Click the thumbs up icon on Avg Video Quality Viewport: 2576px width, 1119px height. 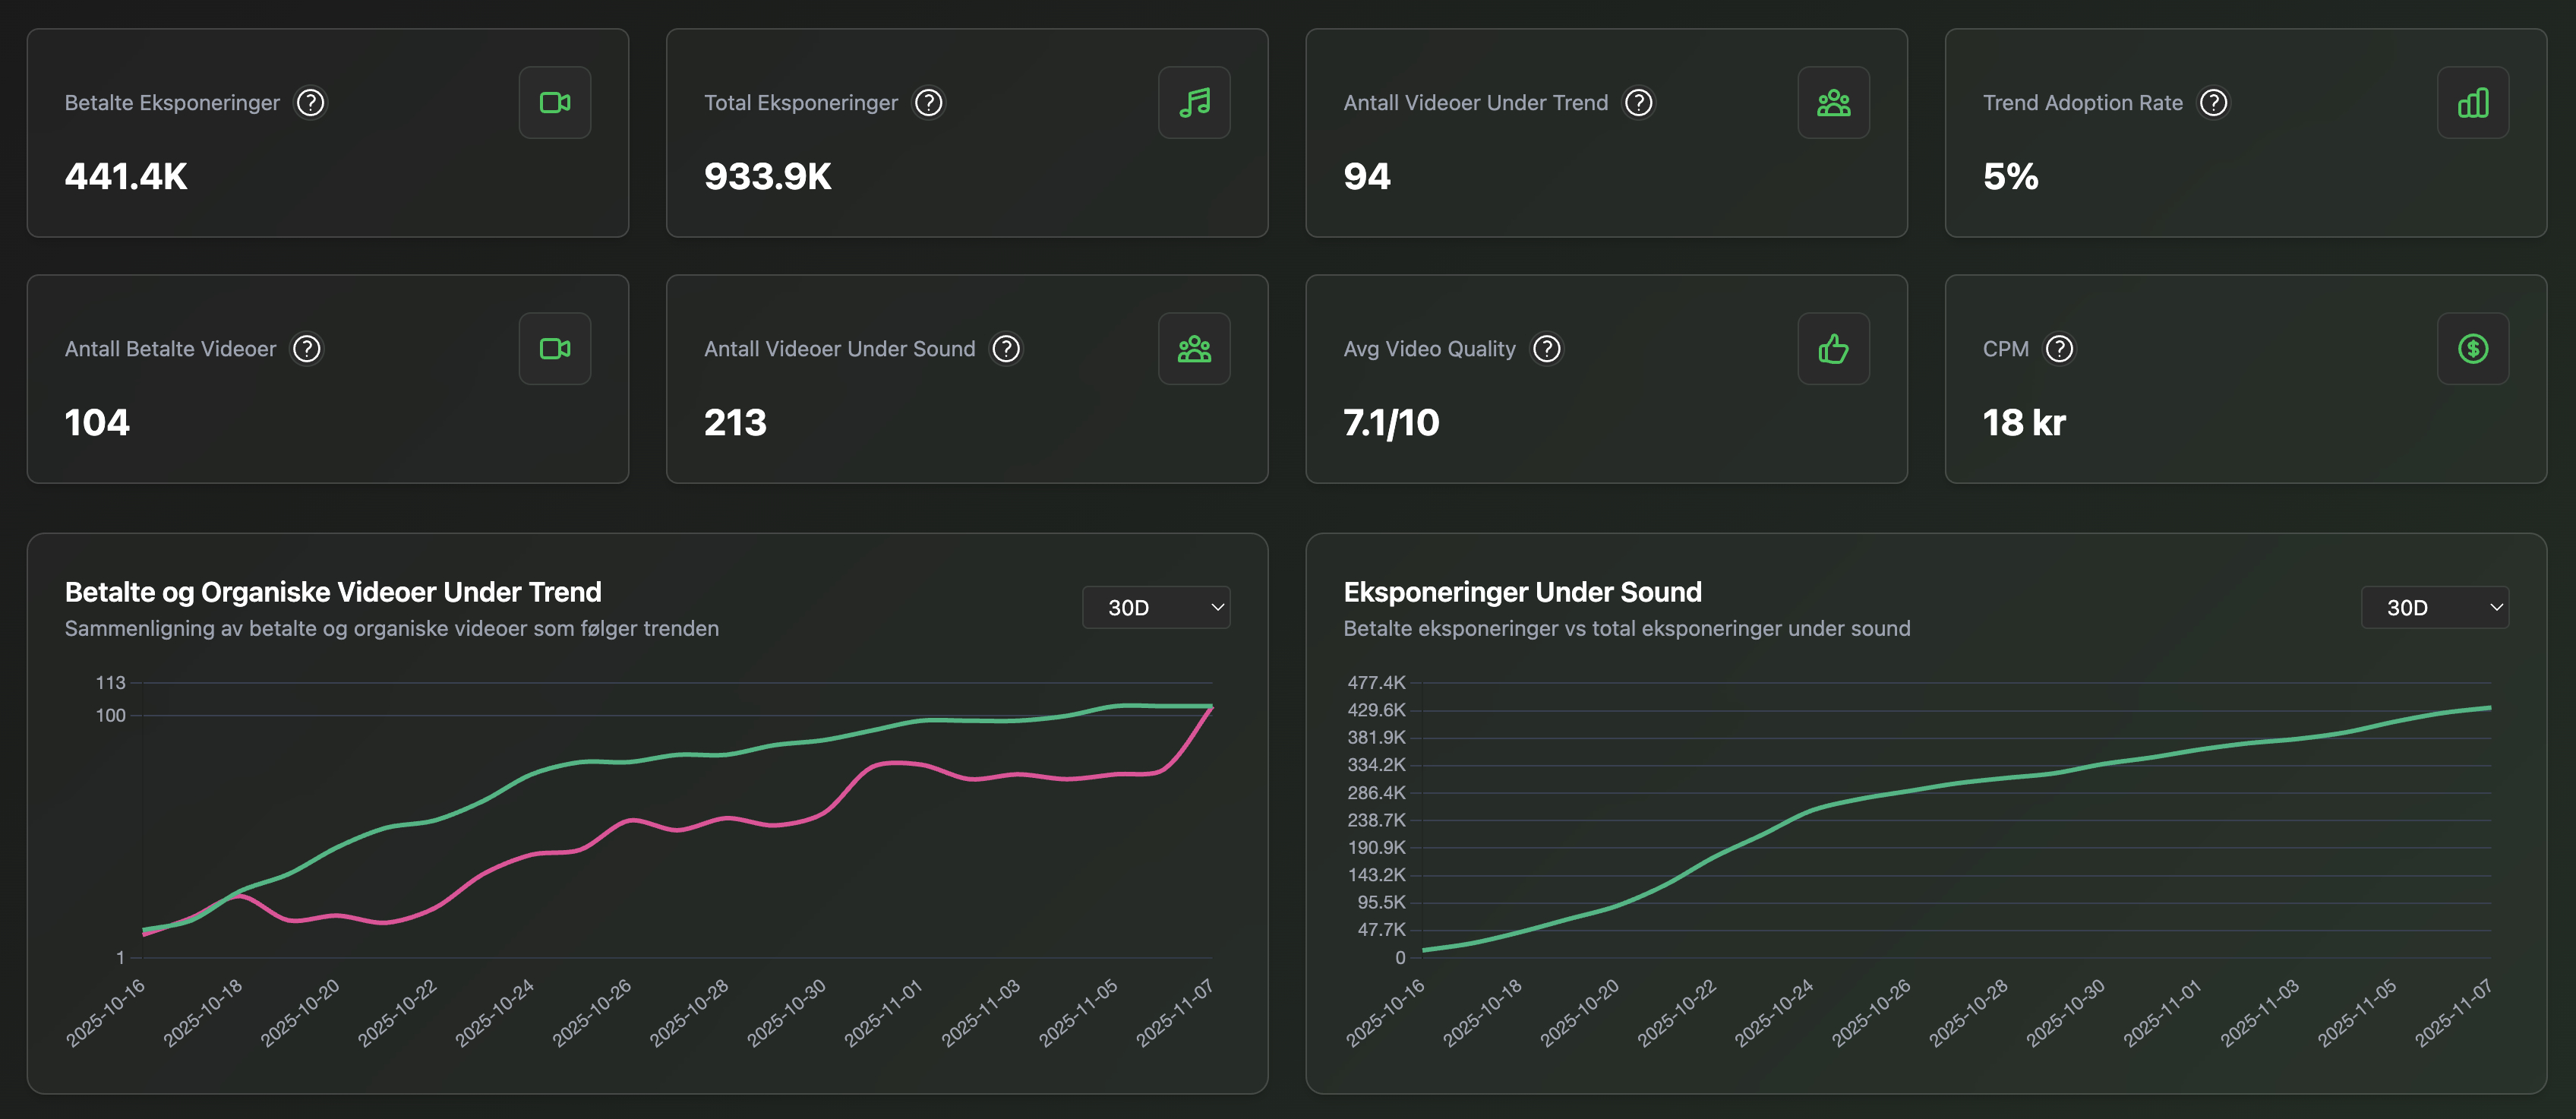1834,348
